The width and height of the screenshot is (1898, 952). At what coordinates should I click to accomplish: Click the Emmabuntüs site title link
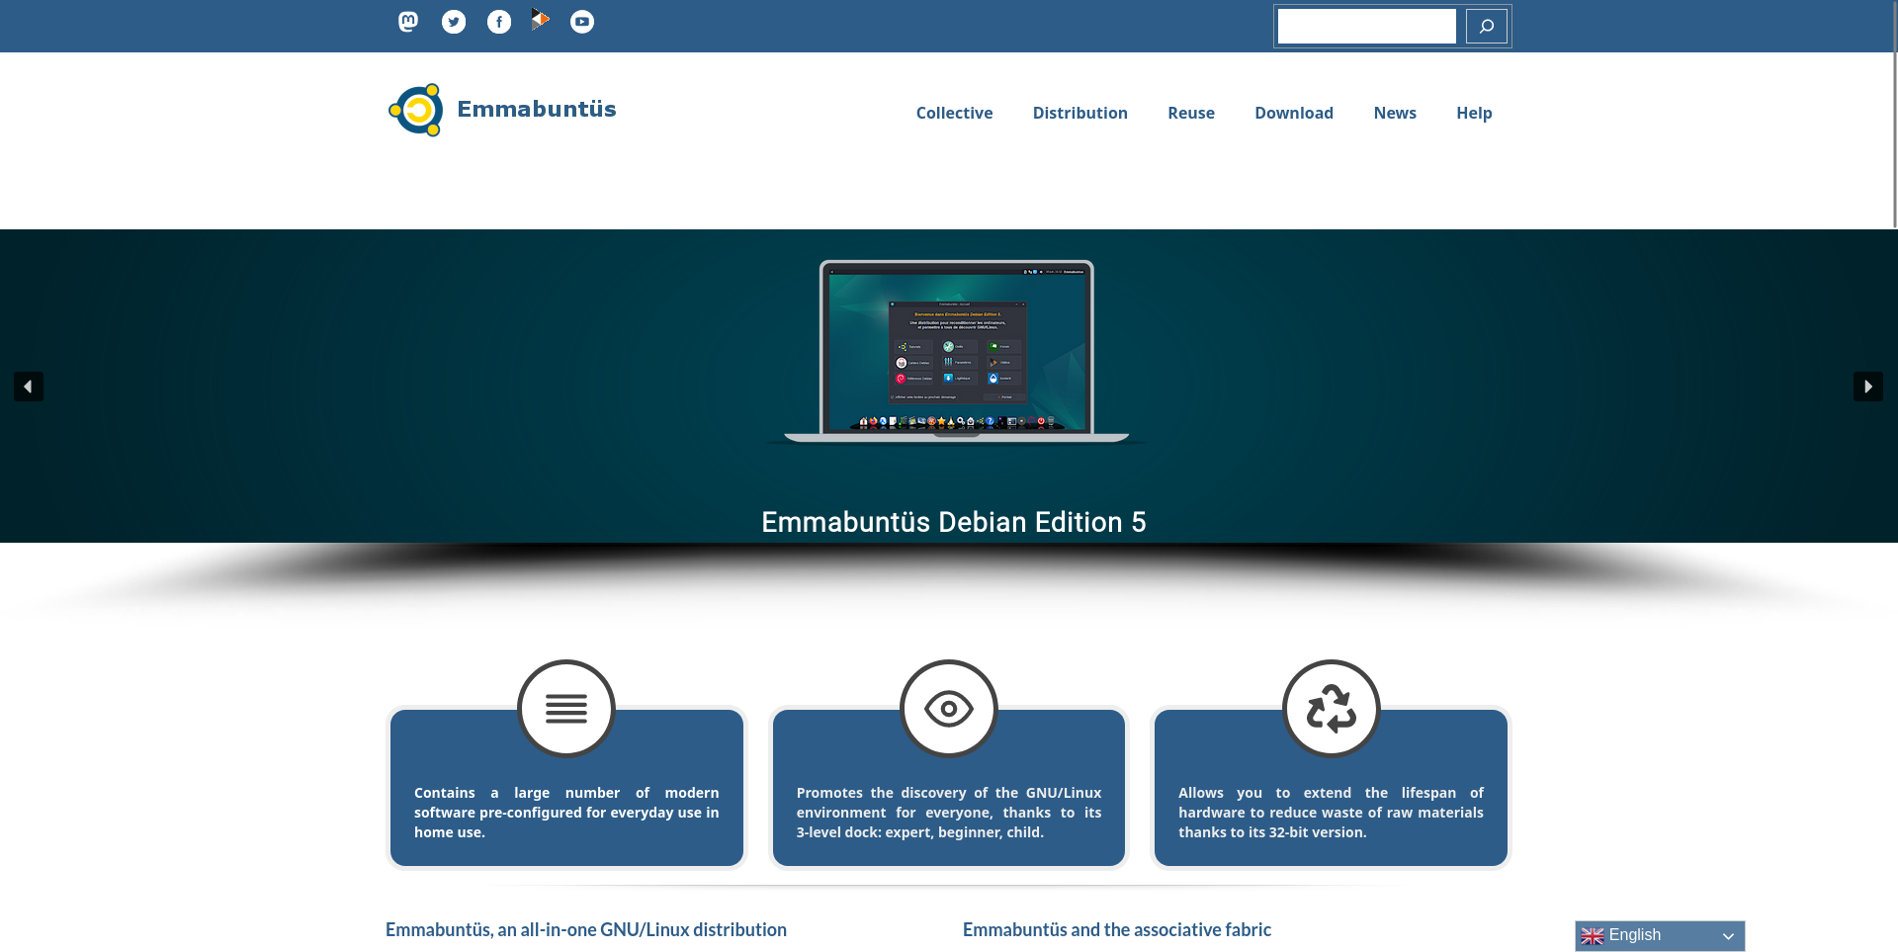click(x=536, y=109)
